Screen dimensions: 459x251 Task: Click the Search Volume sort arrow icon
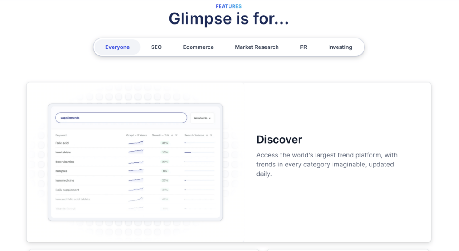pyautogui.click(x=207, y=135)
